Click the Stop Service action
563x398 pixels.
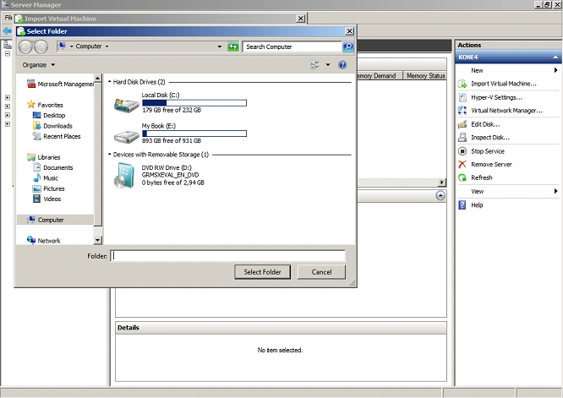(x=488, y=151)
